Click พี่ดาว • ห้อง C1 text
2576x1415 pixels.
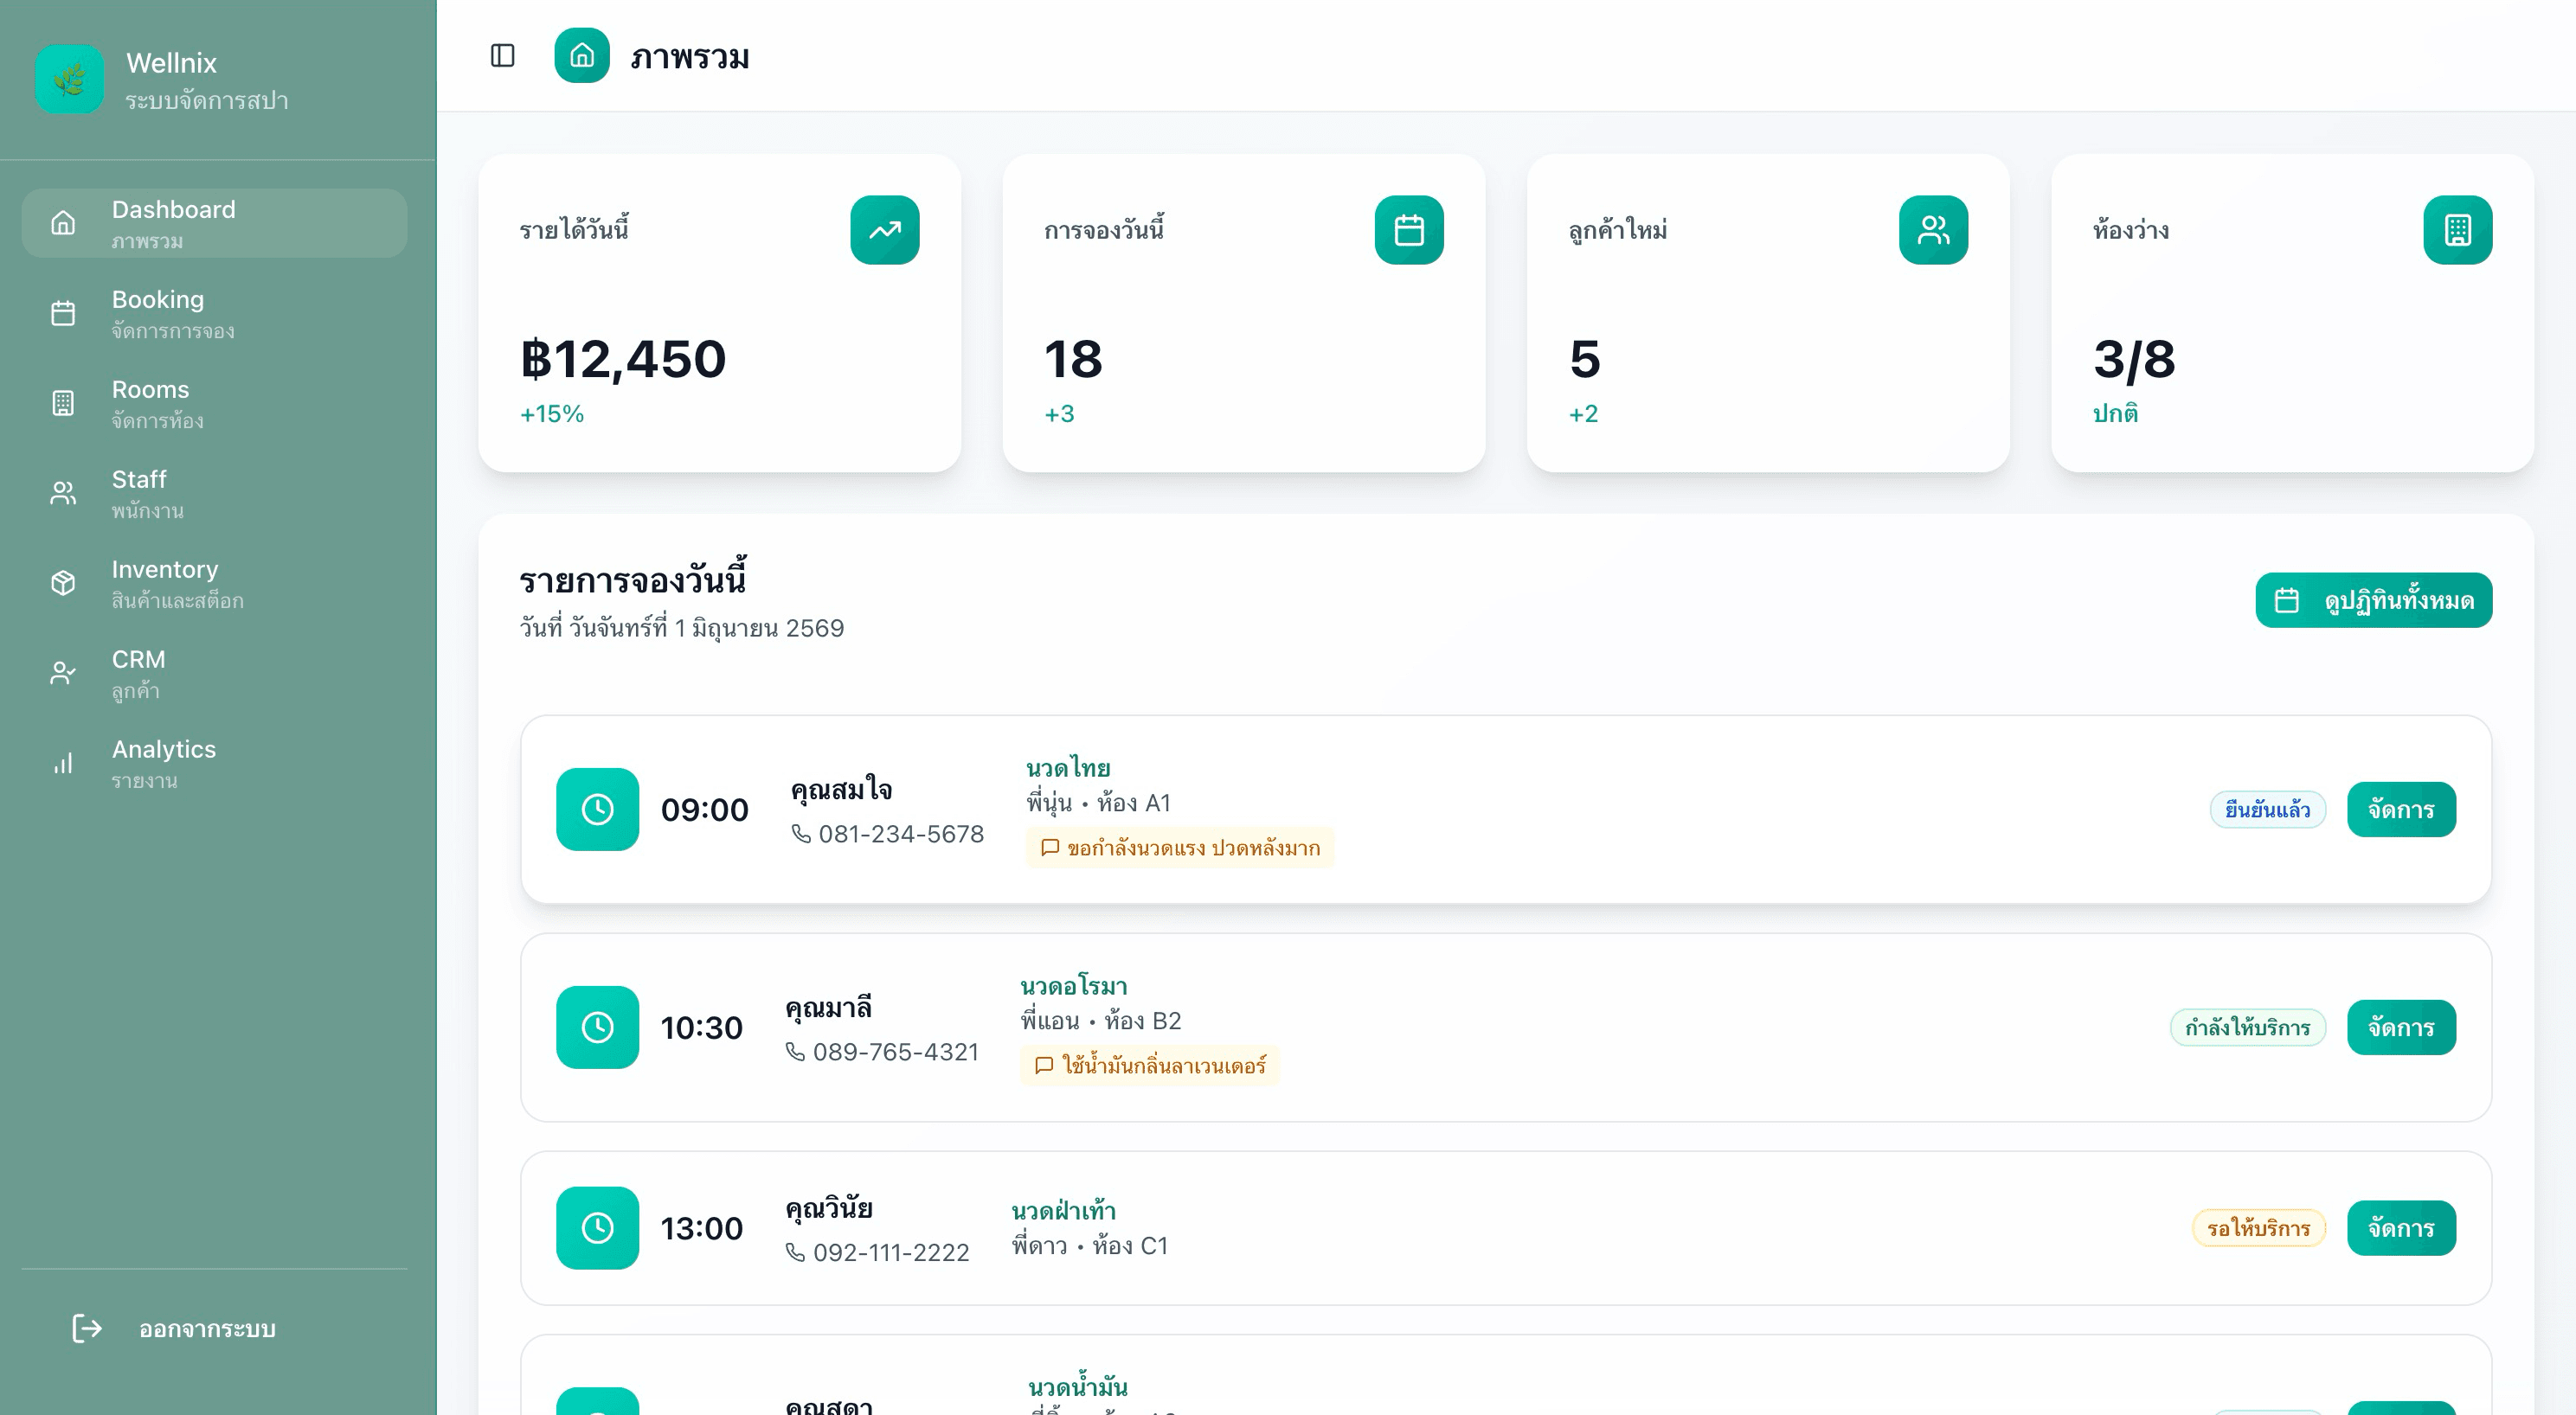click(x=1089, y=1246)
